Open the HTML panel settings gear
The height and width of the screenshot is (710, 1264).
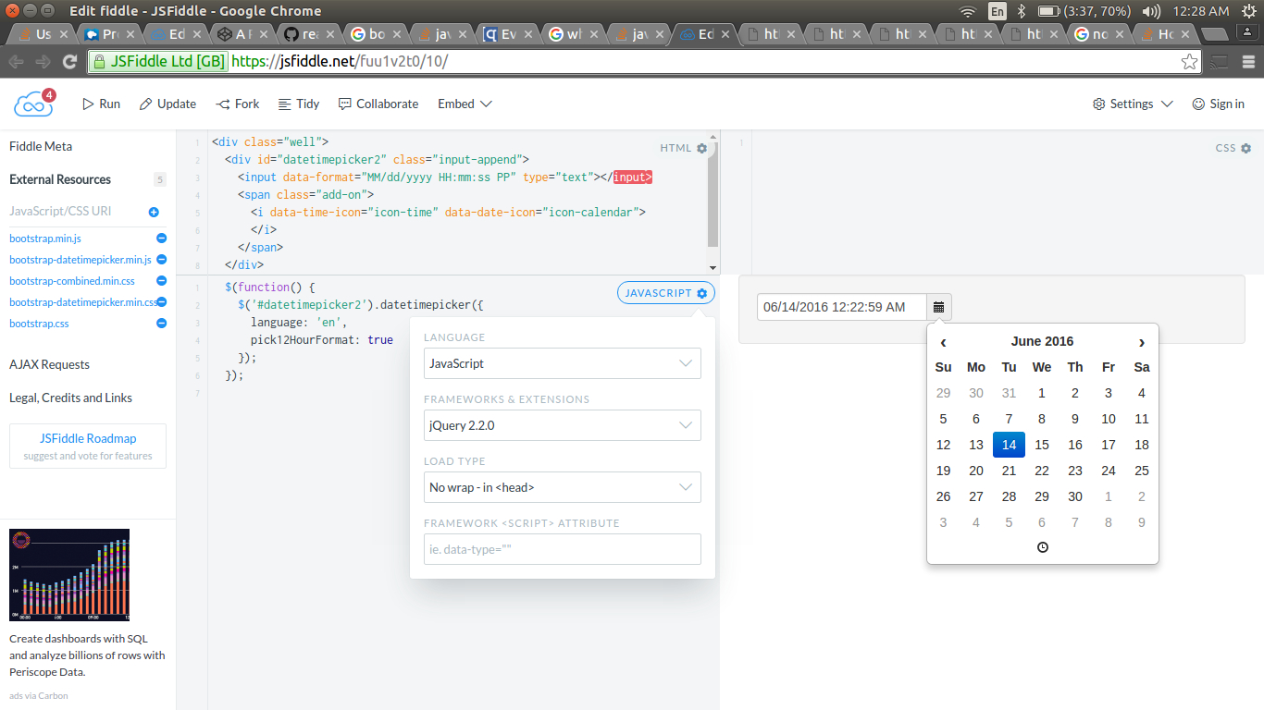coord(701,148)
